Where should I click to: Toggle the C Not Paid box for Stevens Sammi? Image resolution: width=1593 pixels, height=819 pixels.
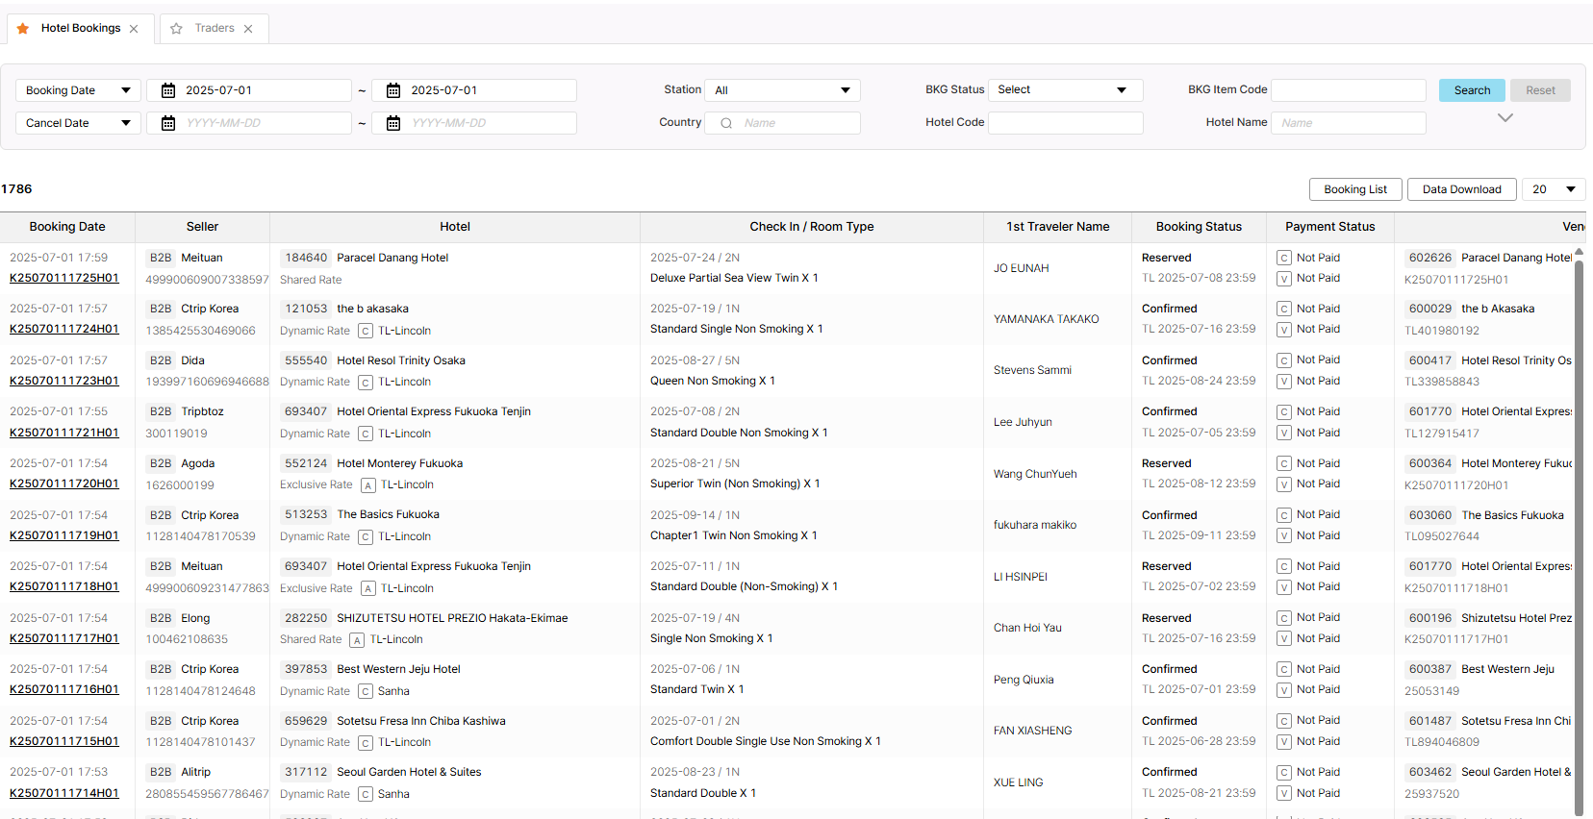pyautogui.click(x=1284, y=360)
